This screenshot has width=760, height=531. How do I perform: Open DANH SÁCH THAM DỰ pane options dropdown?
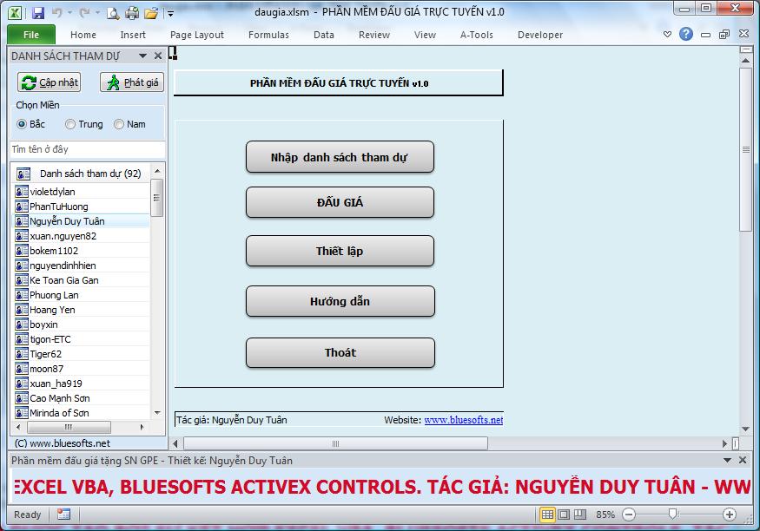143,56
